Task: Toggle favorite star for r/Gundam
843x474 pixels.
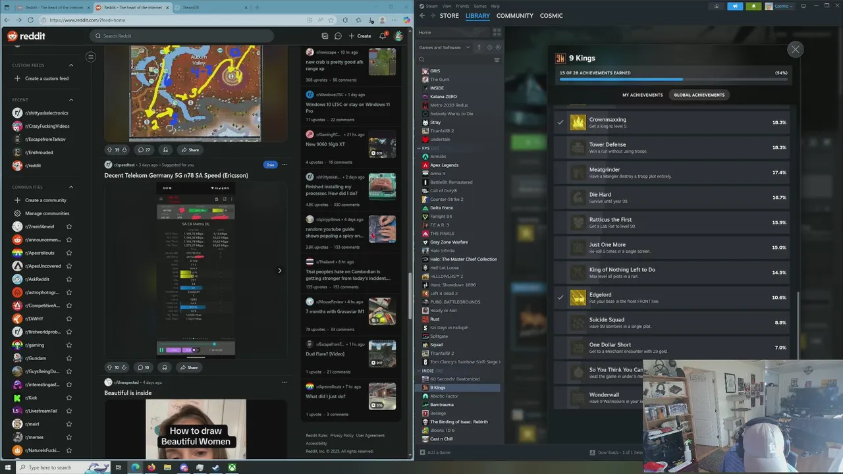Action: [69, 358]
